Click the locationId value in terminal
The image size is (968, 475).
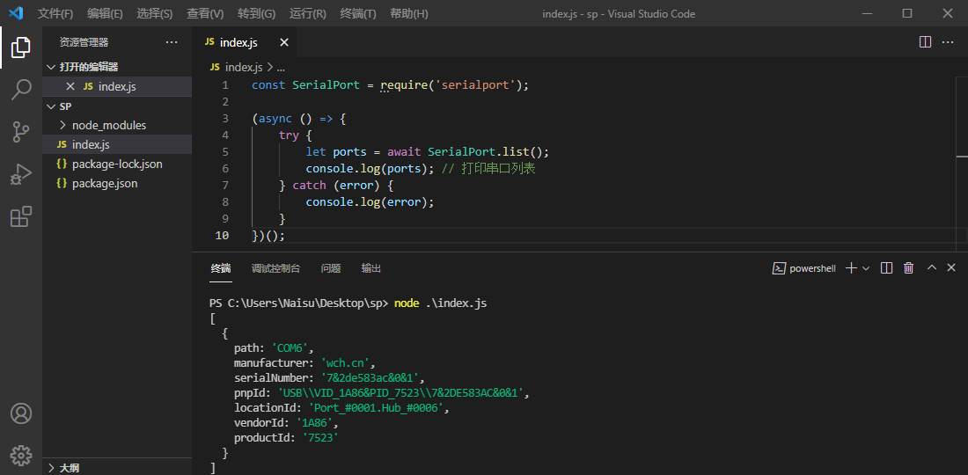pyautogui.click(x=376, y=408)
